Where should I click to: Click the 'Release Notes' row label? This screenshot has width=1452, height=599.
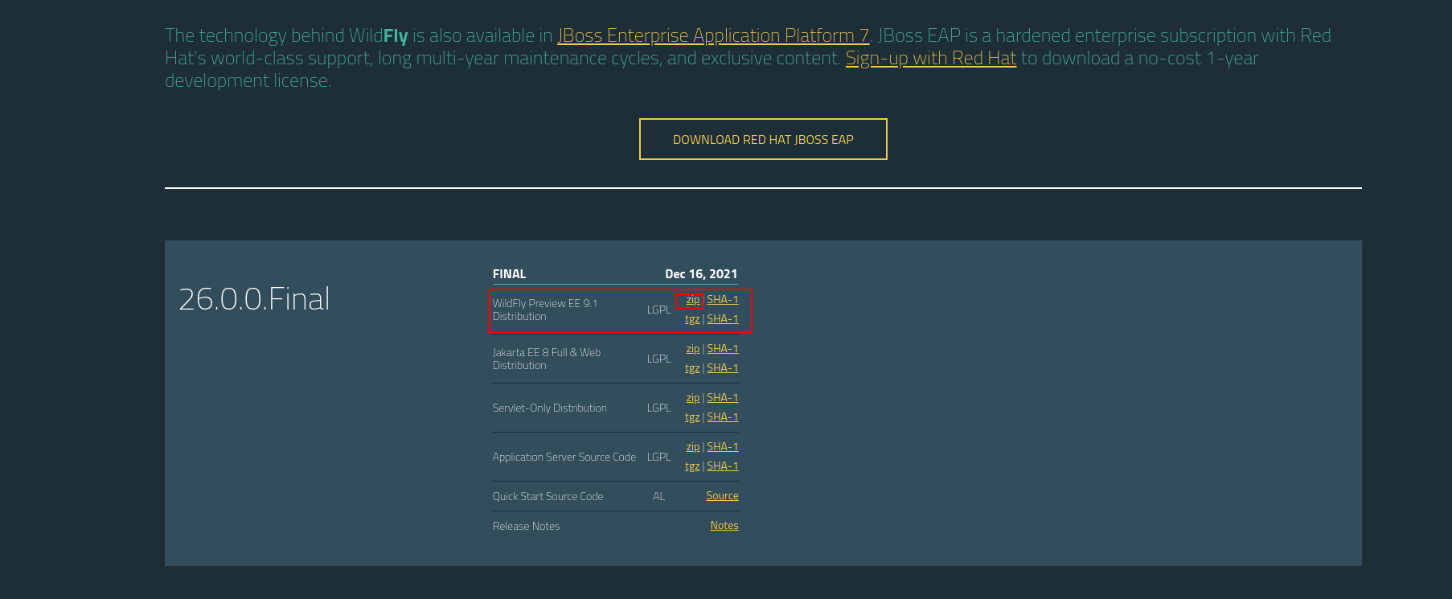(527, 527)
